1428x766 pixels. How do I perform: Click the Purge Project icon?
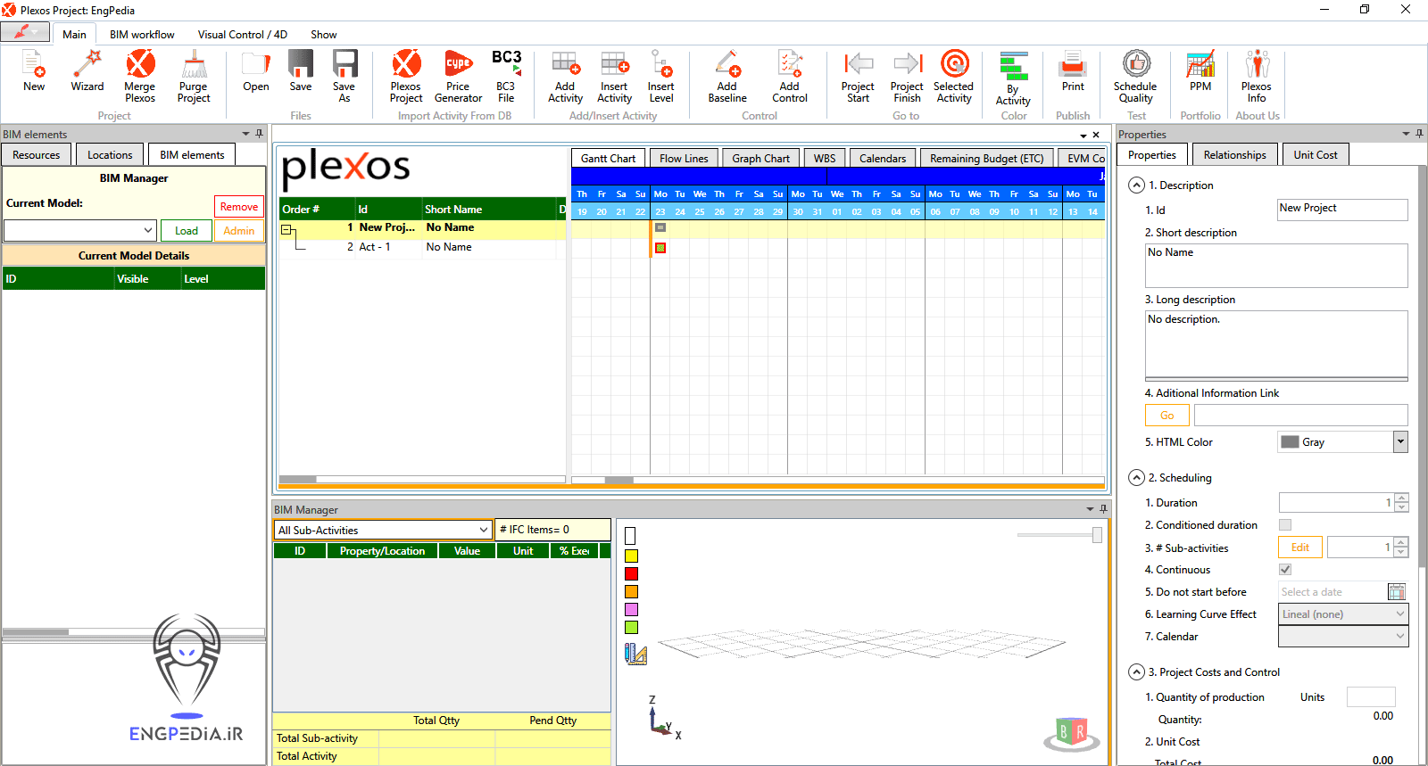tap(194, 77)
